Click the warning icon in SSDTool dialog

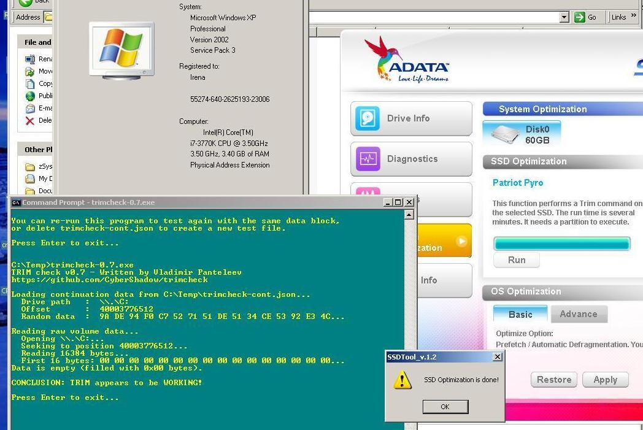pos(402,380)
